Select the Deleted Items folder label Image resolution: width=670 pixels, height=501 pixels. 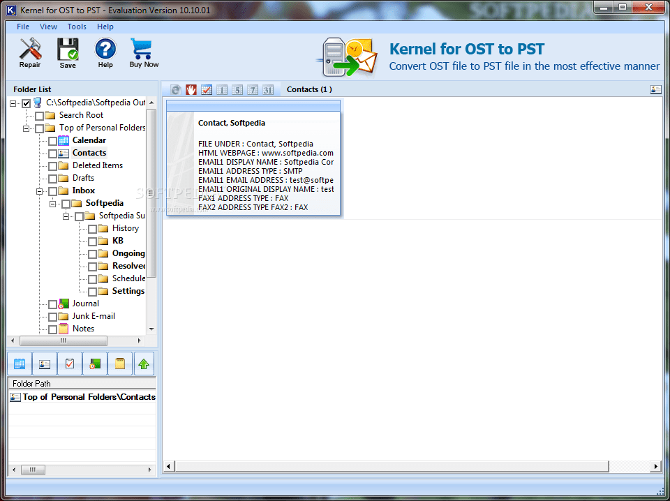(98, 165)
